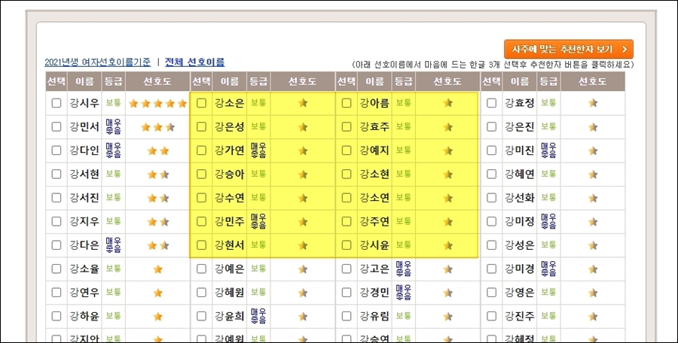Click the name 강소연
This screenshot has height=343, width=678.
374,198
